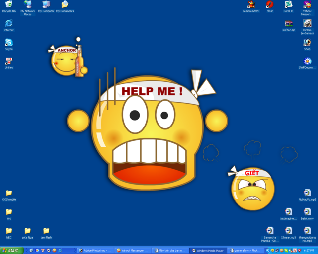Select the justimagine media file
This screenshot has height=254, width=318.
tap(288, 214)
